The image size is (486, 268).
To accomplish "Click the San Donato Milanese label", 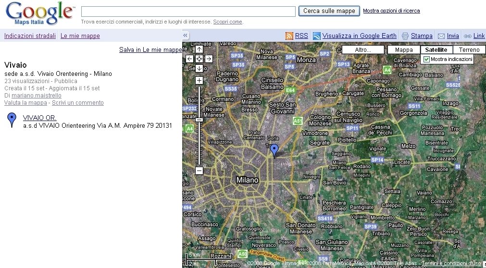I will (x=300, y=228).
